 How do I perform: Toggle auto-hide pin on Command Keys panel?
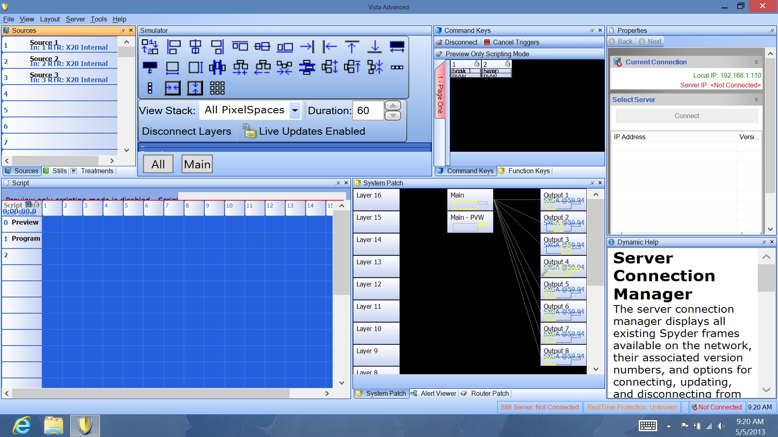592,30
